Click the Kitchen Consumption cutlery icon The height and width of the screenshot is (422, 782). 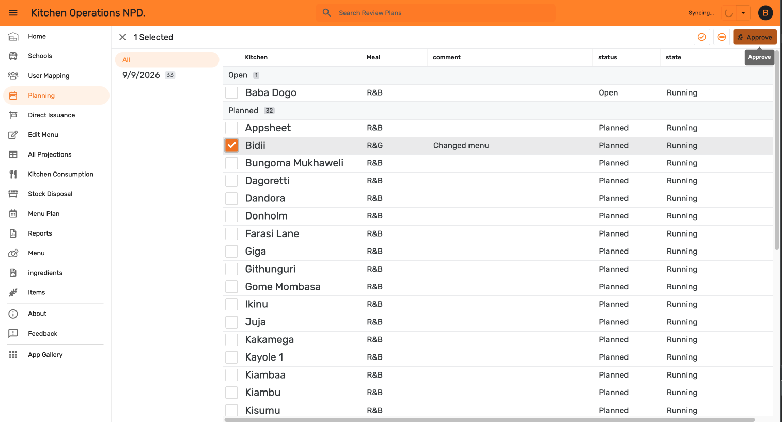click(13, 174)
